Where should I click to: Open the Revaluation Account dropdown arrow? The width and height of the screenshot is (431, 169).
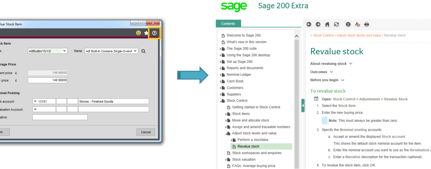point(35,109)
